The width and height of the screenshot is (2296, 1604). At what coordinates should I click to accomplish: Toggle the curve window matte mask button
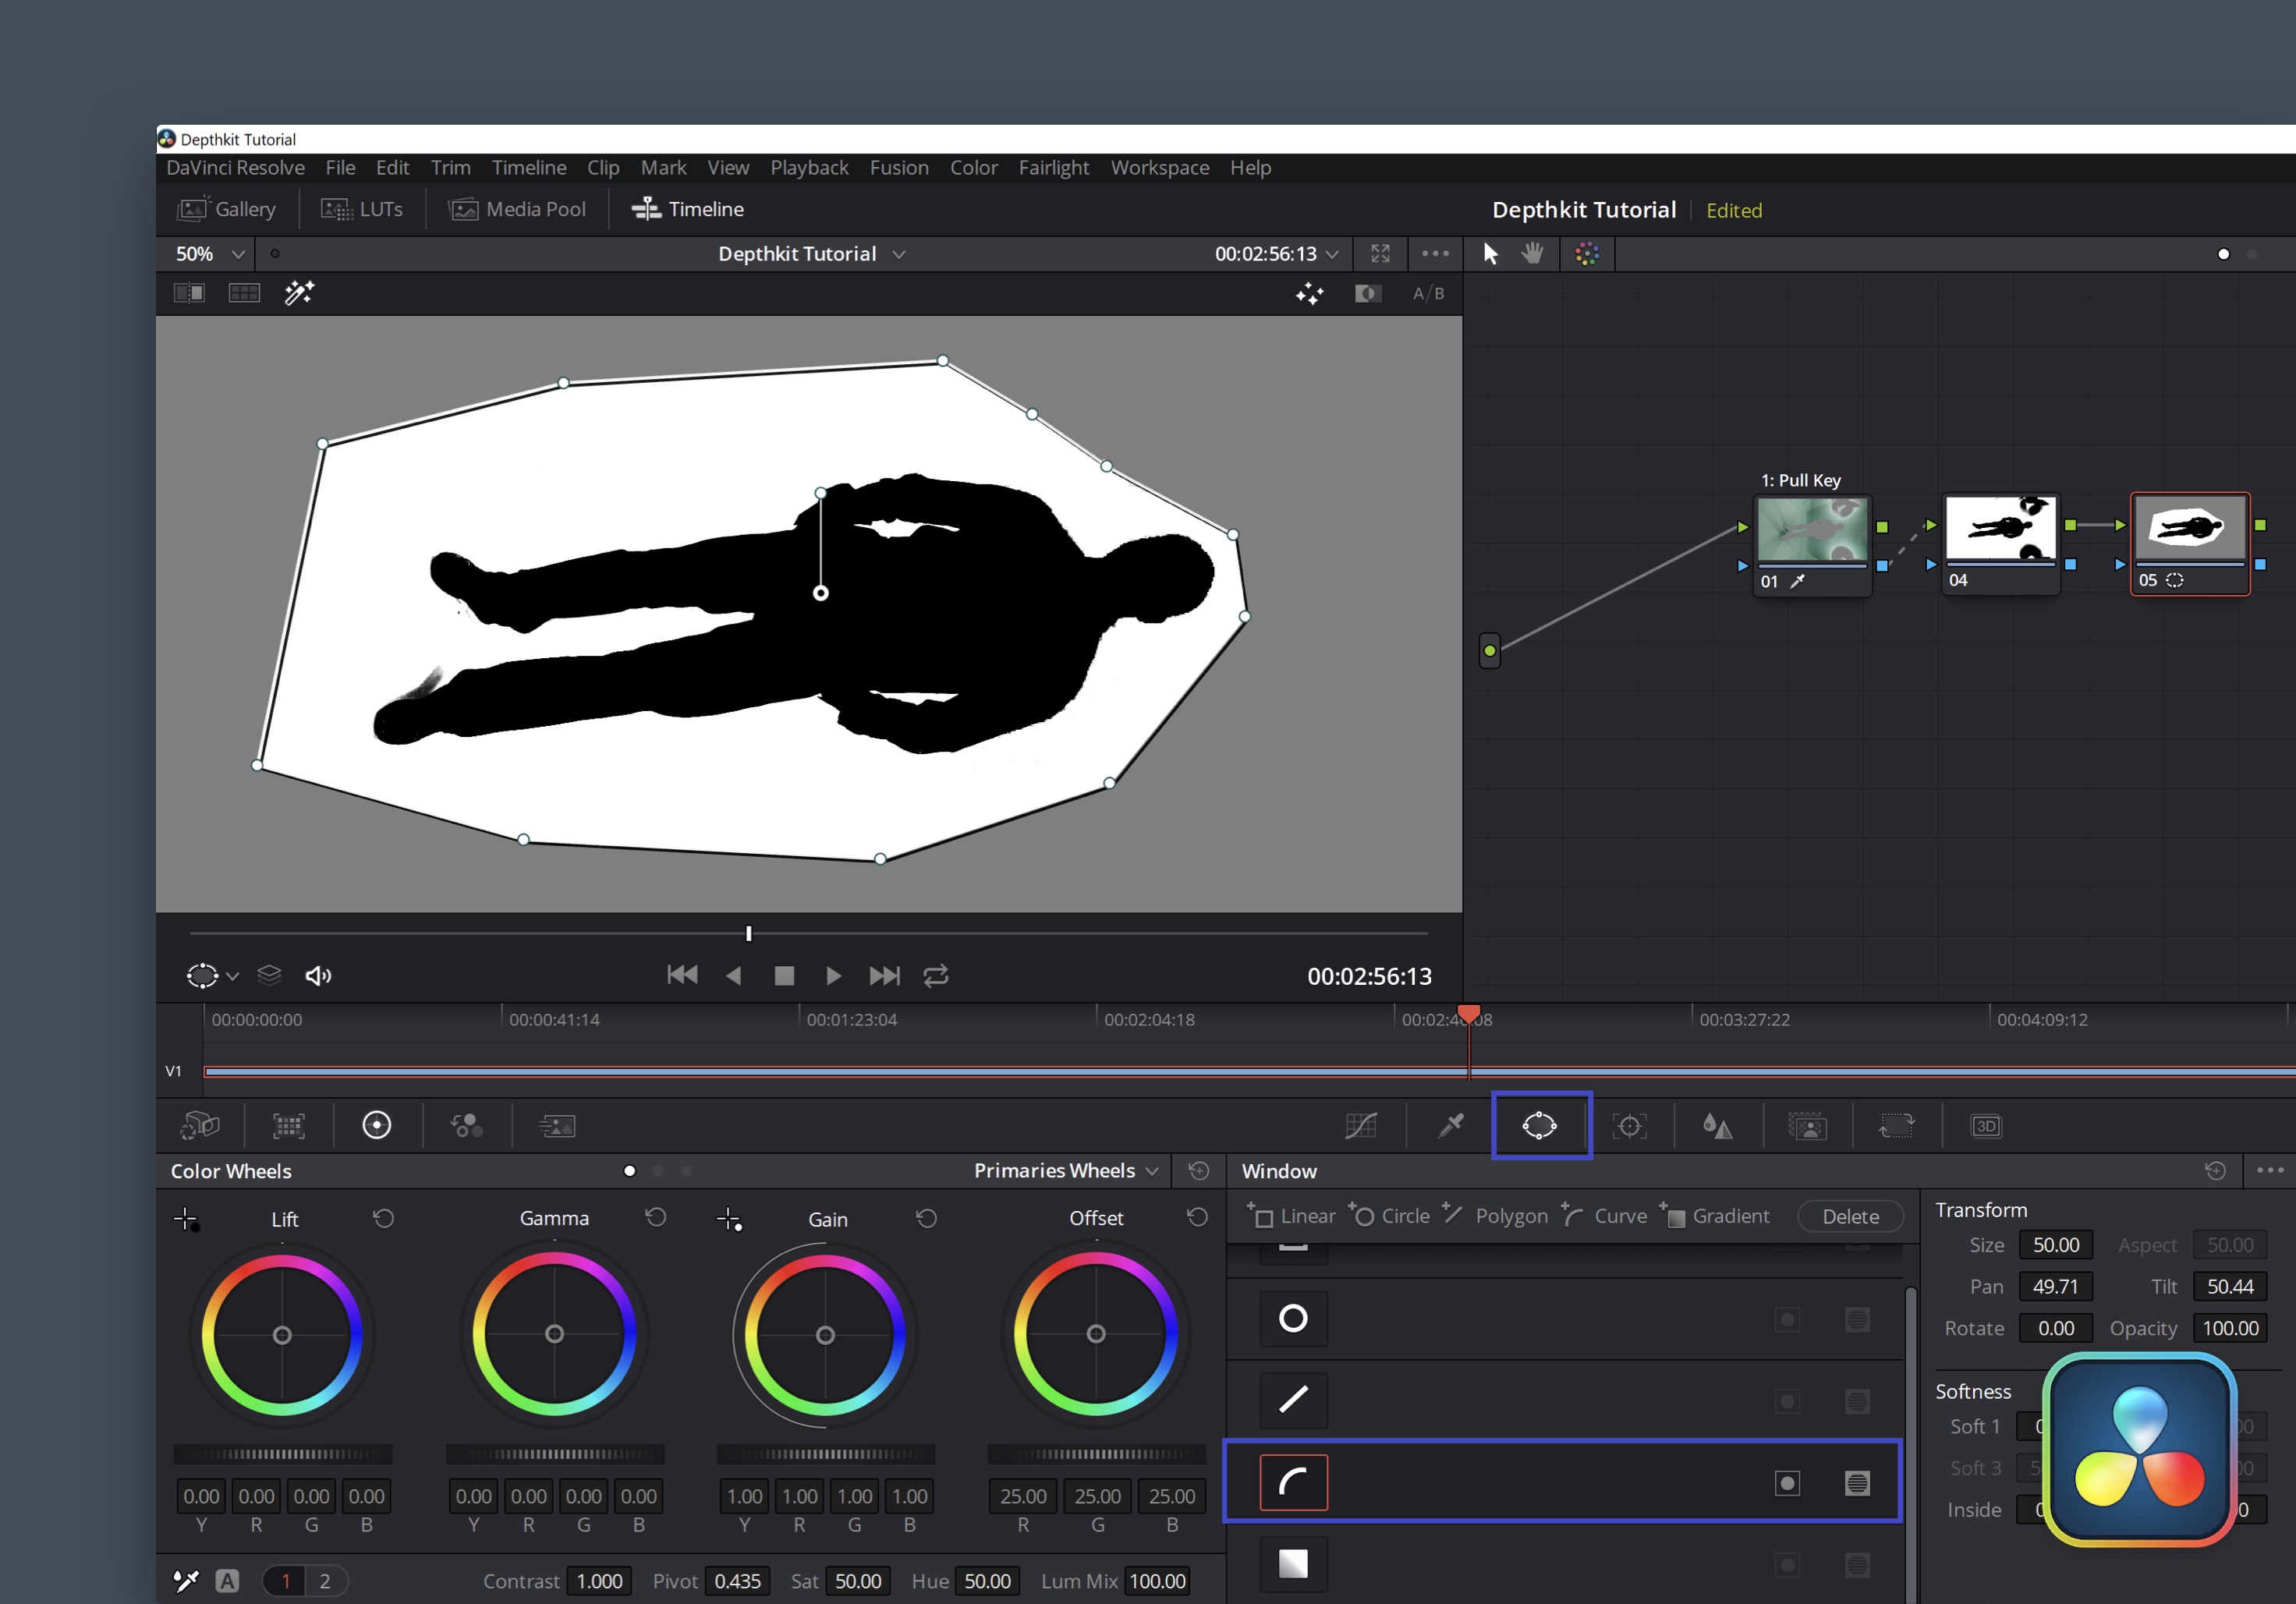click(1857, 1483)
